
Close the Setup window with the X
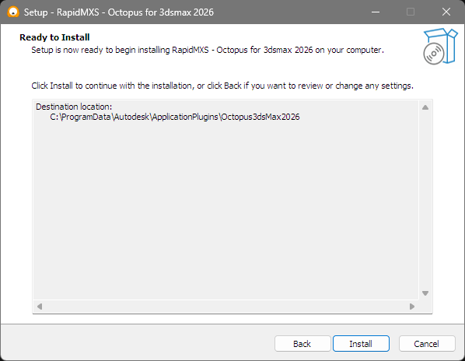click(x=446, y=12)
